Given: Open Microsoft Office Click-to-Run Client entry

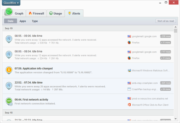Looking at the screenshot, I should 150,105.
